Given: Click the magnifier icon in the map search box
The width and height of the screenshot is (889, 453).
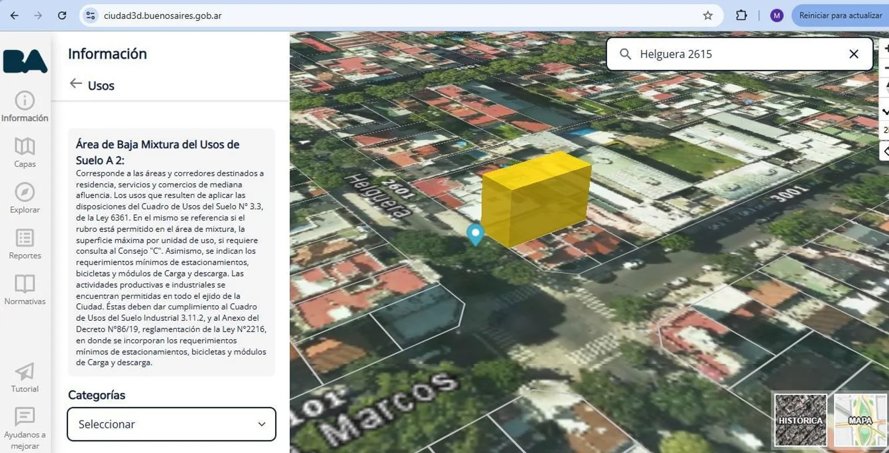Looking at the screenshot, I should pyautogui.click(x=625, y=54).
